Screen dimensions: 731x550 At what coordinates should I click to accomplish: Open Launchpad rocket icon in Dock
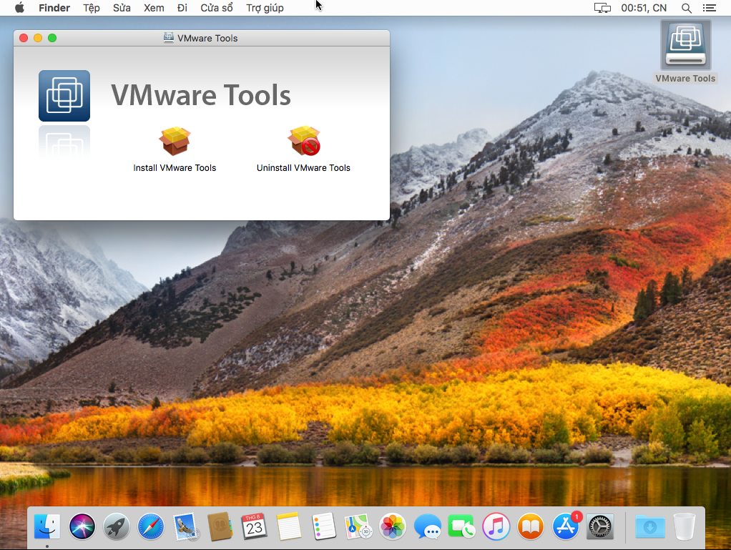click(117, 526)
